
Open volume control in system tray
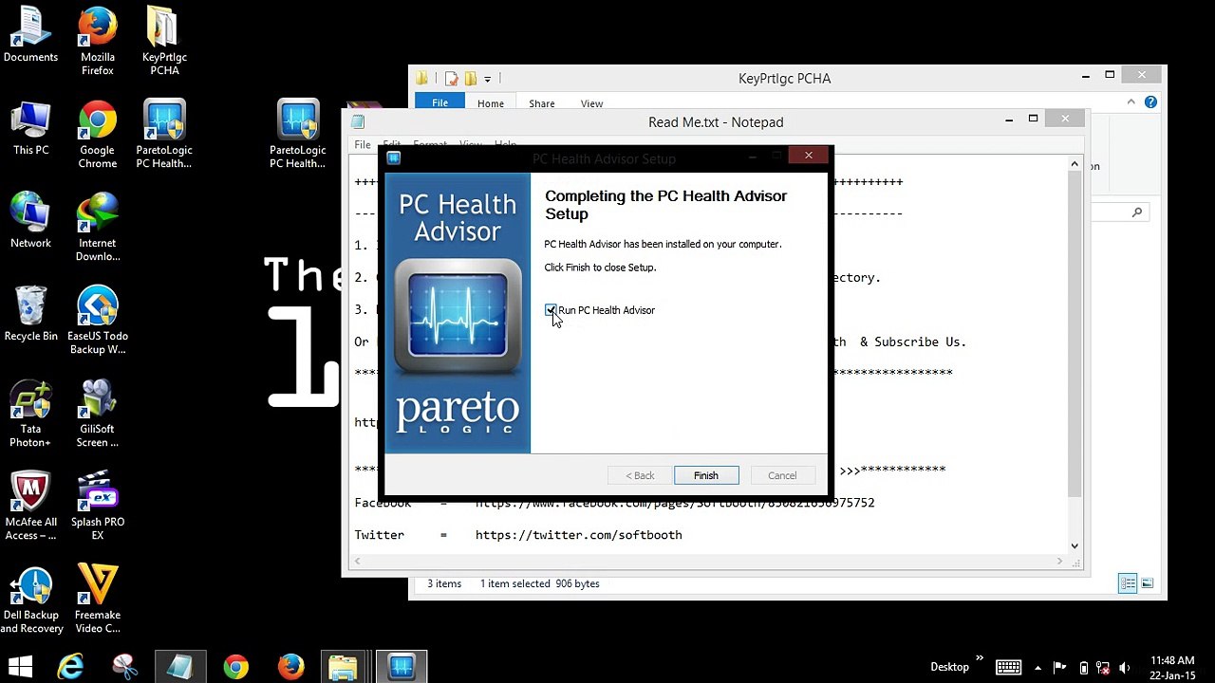click(x=1125, y=667)
